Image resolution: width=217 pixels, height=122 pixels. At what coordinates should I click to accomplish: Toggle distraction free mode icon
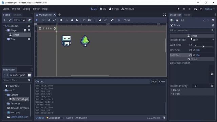pyautogui.click(x=164, y=15)
